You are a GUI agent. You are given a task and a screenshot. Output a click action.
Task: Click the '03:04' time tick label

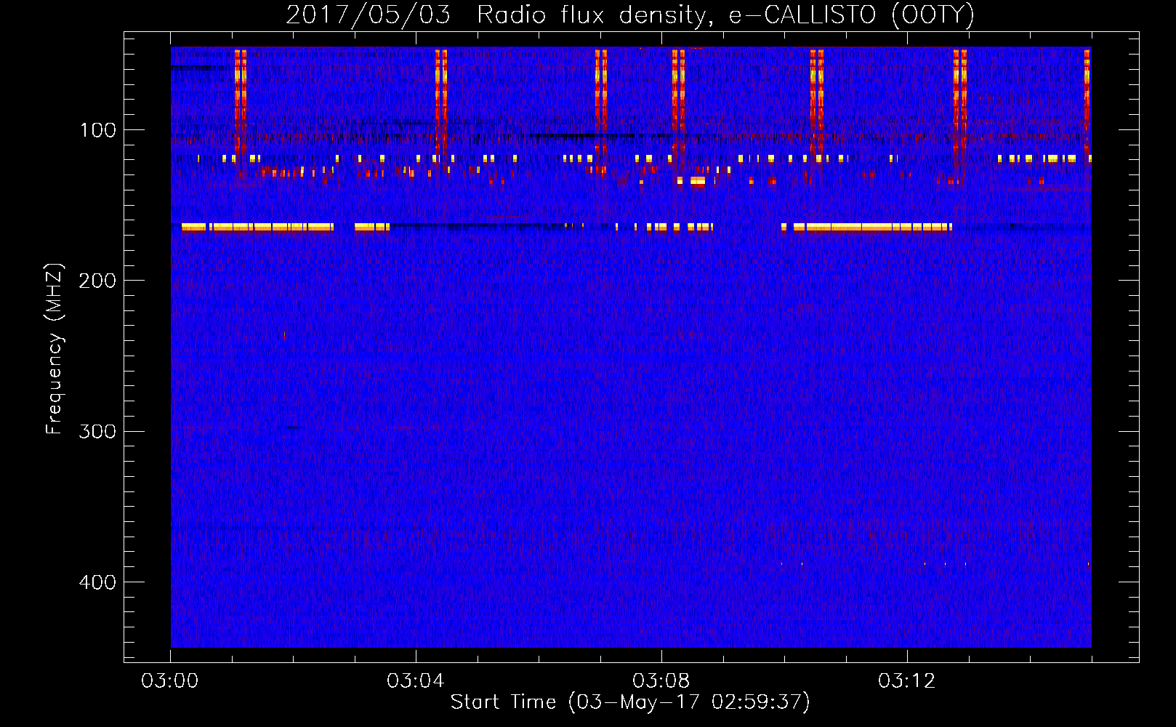(416, 680)
